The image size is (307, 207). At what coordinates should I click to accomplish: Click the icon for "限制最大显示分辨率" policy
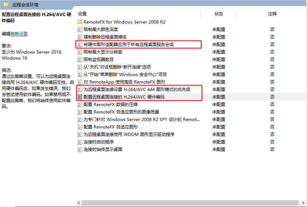[x=80, y=52]
